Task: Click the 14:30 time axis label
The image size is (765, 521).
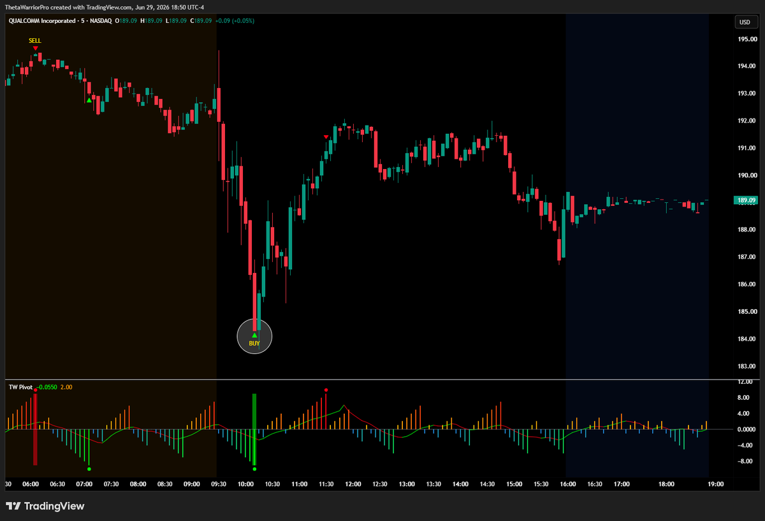Action: click(487, 484)
